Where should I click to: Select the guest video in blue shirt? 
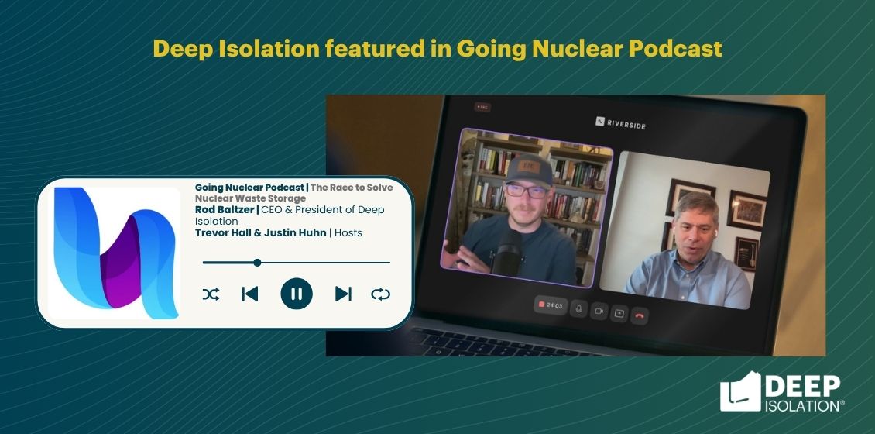[685, 230]
